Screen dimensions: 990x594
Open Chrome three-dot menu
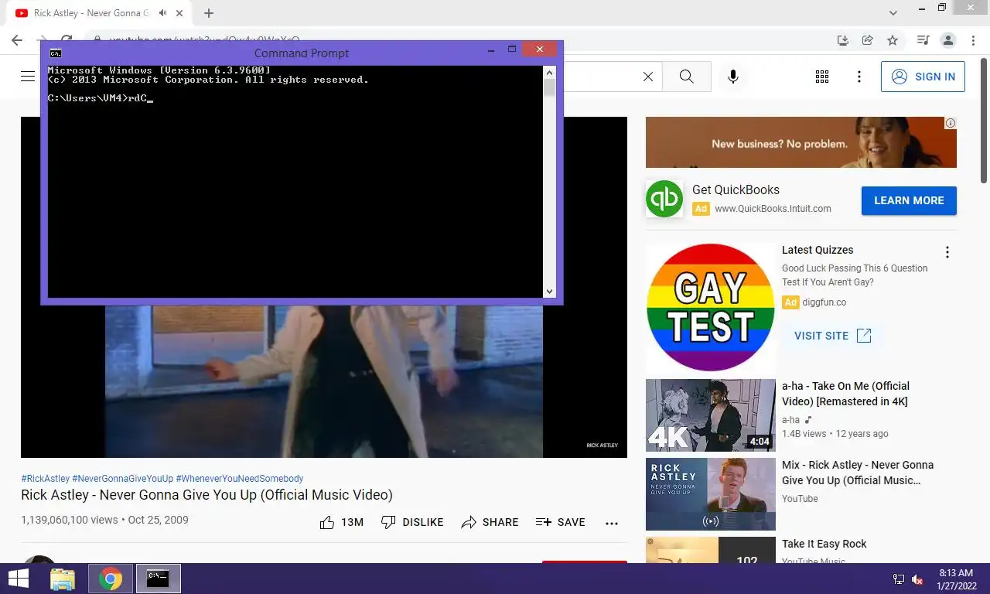(x=971, y=40)
